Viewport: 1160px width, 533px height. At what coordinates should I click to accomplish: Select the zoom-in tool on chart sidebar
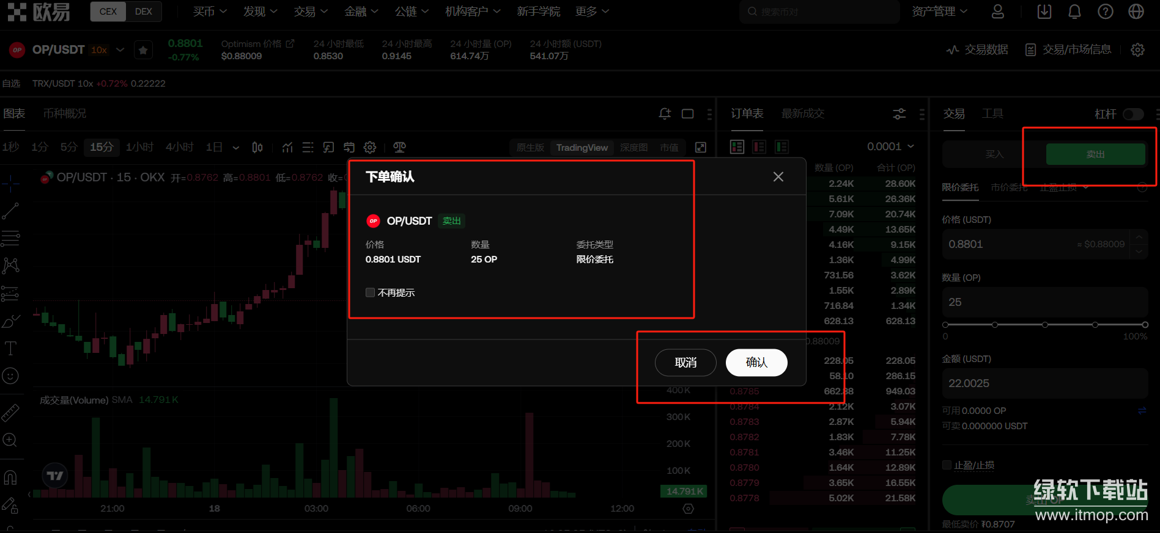pos(10,440)
